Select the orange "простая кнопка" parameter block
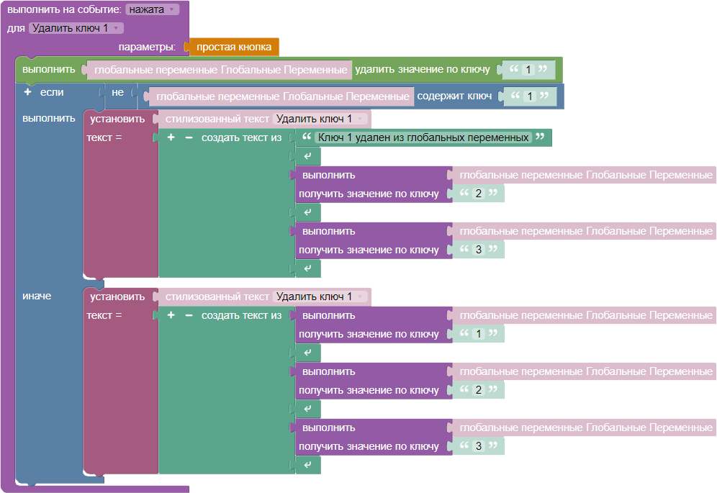 [x=234, y=47]
